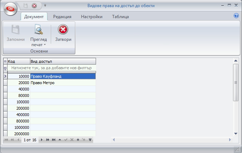The image size is (242, 153).
Task: Select the cell with code 1000000
Action: coord(19,127)
